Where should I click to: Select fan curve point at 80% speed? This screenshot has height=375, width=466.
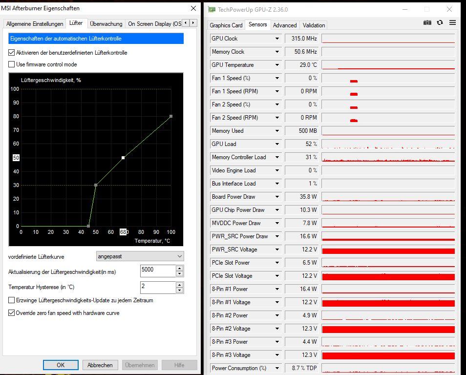click(171, 117)
